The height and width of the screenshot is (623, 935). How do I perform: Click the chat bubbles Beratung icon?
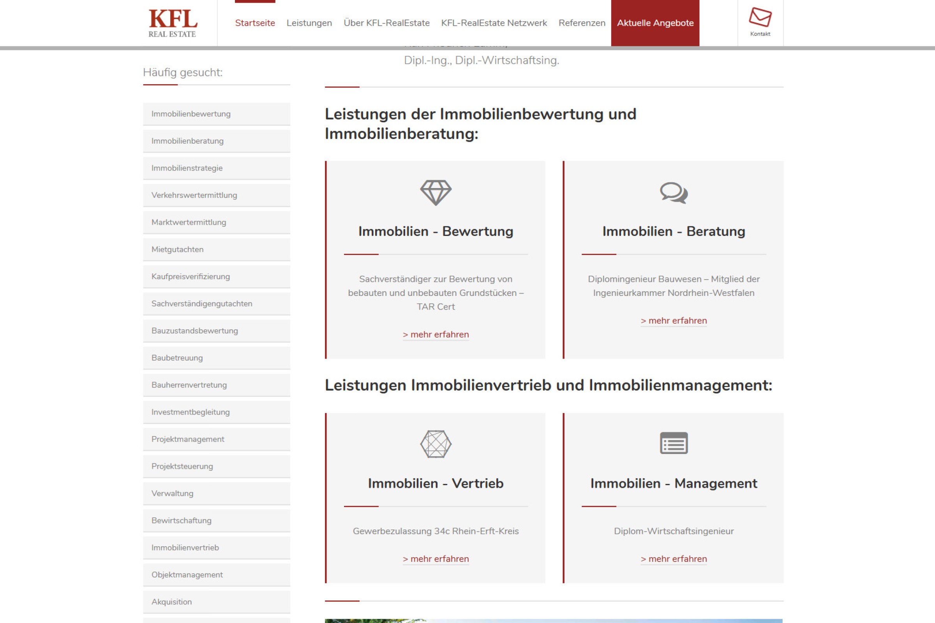tap(674, 193)
